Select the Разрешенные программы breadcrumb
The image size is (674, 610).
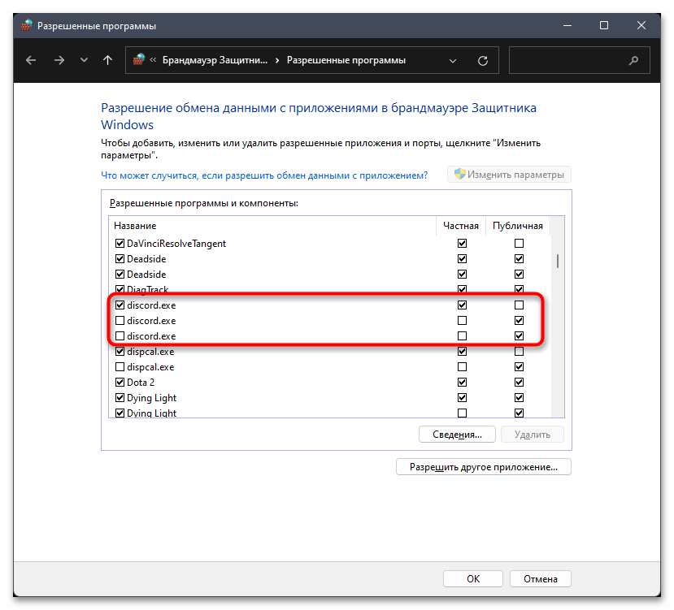tap(346, 60)
